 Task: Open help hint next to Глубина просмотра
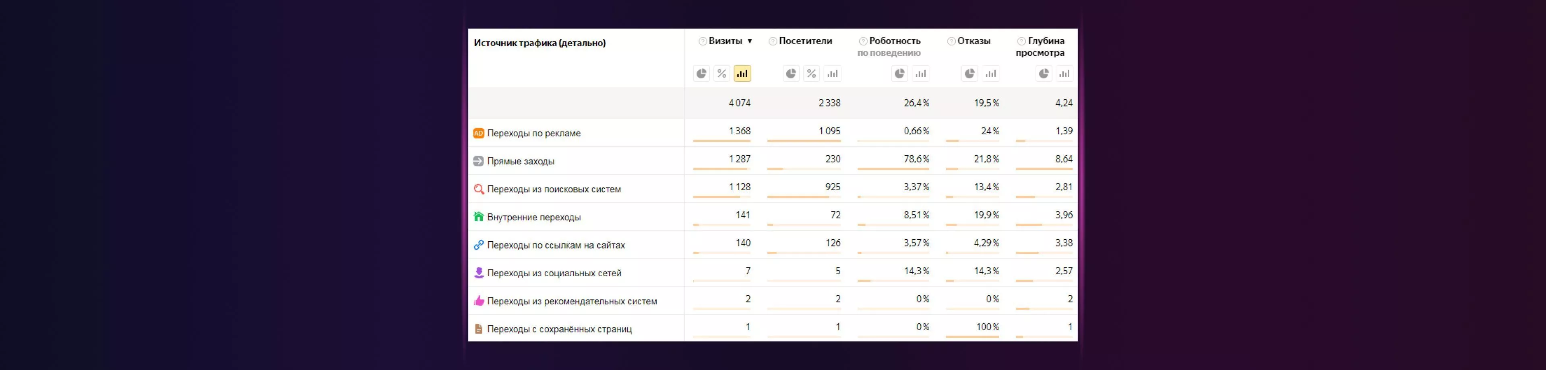(x=1021, y=41)
